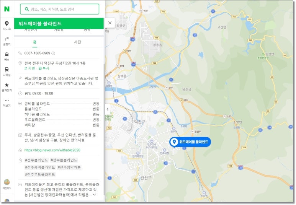Viewport: 296px width, 205px height.
Task: Click the 덕진구 label on the map
Action: point(140,122)
